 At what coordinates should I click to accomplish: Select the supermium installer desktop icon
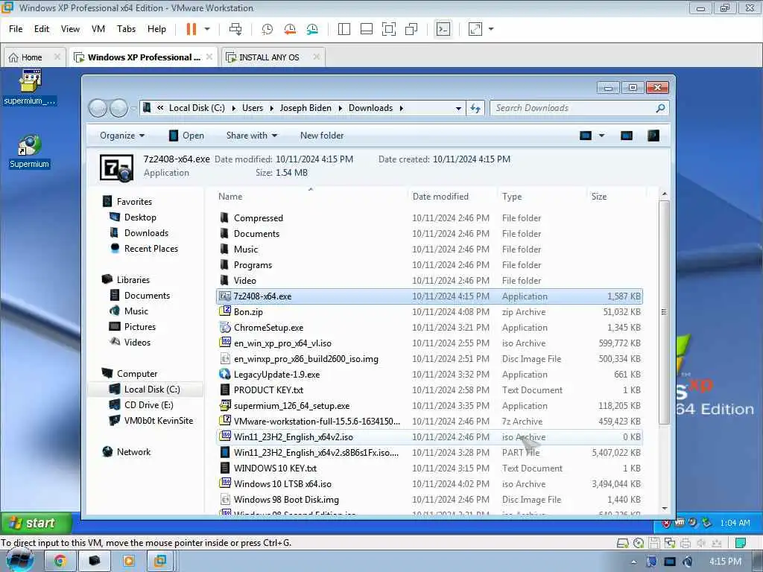(x=30, y=88)
